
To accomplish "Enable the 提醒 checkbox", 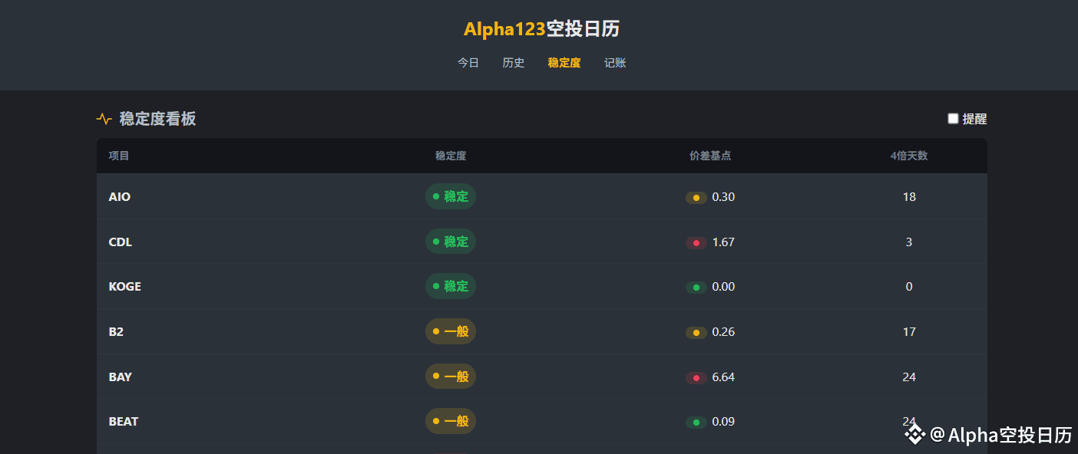I will 953,119.
